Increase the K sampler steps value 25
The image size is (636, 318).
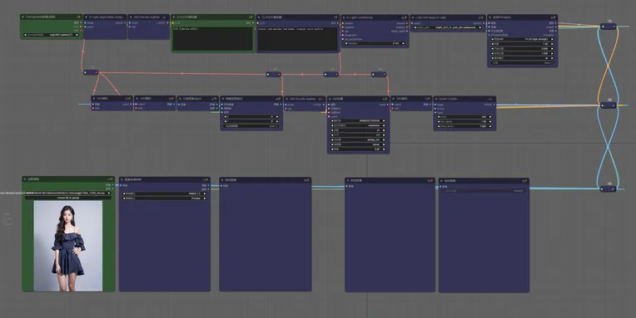point(383,130)
